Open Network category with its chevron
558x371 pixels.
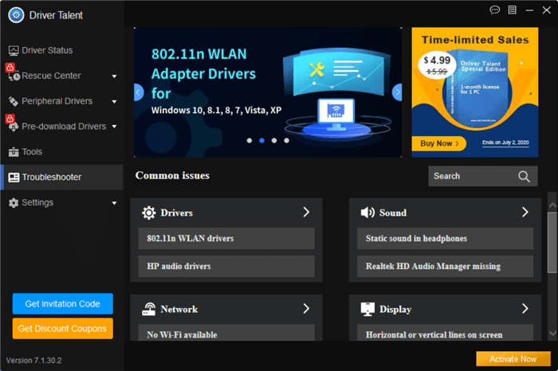(306, 308)
